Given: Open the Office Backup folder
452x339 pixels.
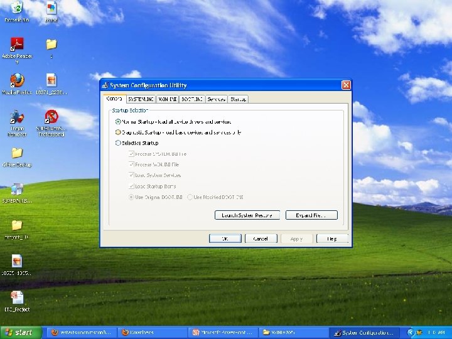Looking at the screenshot, I should point(17,157).
